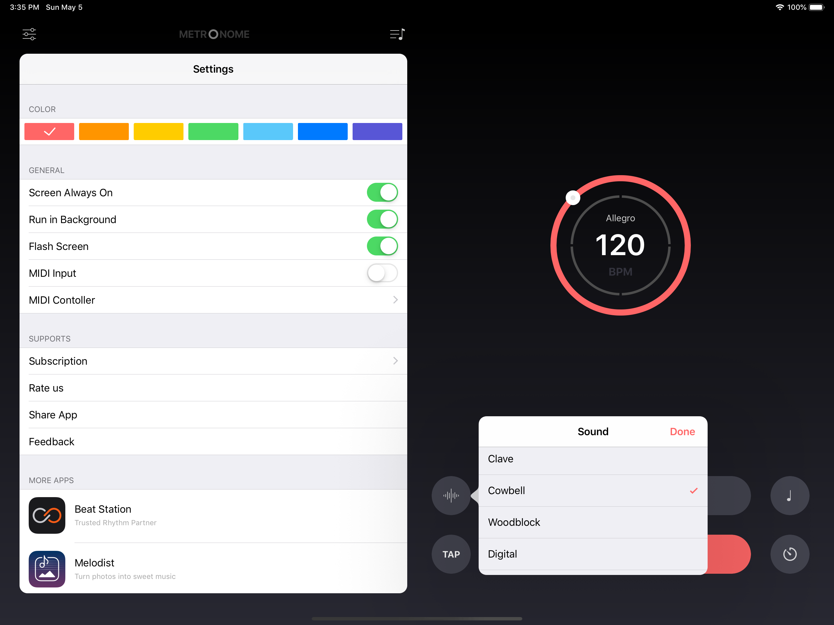
Task: Tap the 120 BPM value
Action: (x=620, y=245)
